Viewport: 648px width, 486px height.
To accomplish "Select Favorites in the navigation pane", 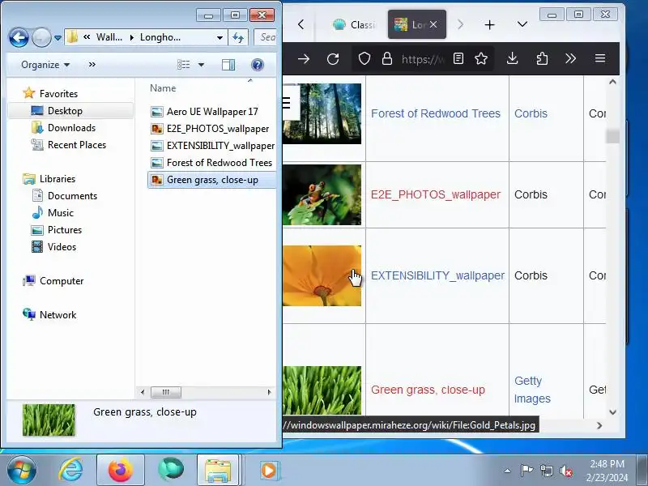I will (58, 94).
